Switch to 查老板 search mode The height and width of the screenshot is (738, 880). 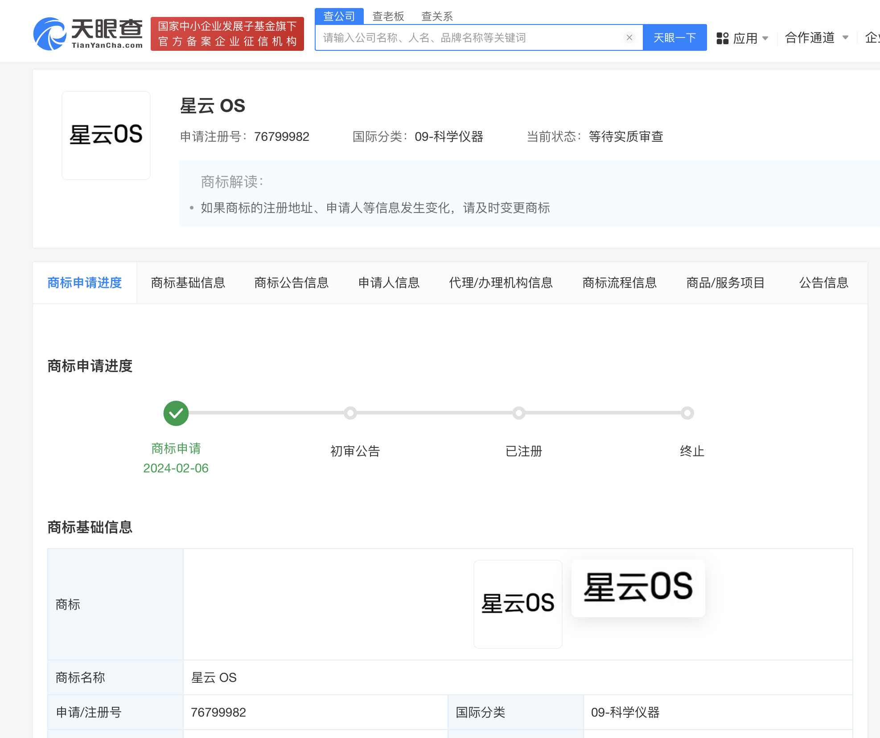(x=388, y=16)
